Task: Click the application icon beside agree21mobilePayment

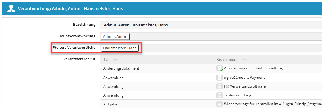Action: (x=220, y=78)
